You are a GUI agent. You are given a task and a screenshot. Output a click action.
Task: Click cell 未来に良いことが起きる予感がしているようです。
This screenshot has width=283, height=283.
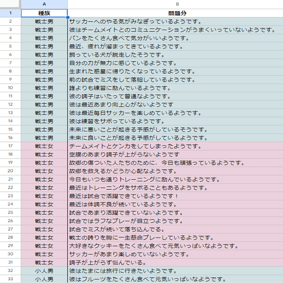point(175,138)
